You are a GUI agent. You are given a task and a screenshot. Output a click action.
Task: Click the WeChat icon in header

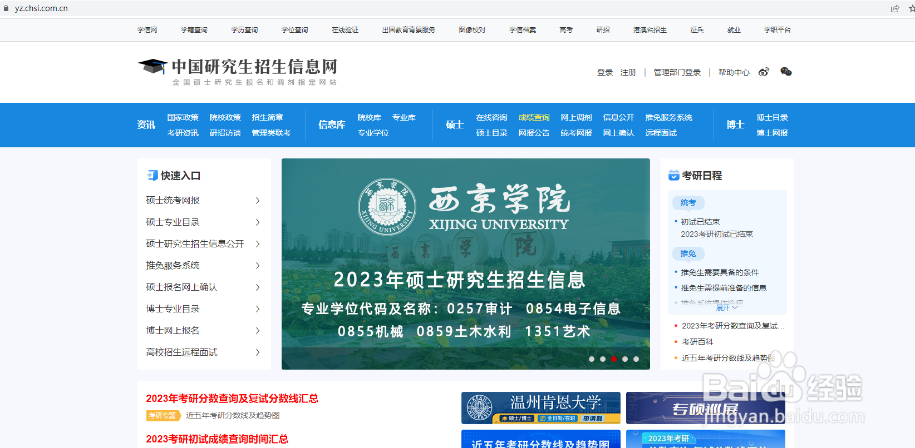786,72
